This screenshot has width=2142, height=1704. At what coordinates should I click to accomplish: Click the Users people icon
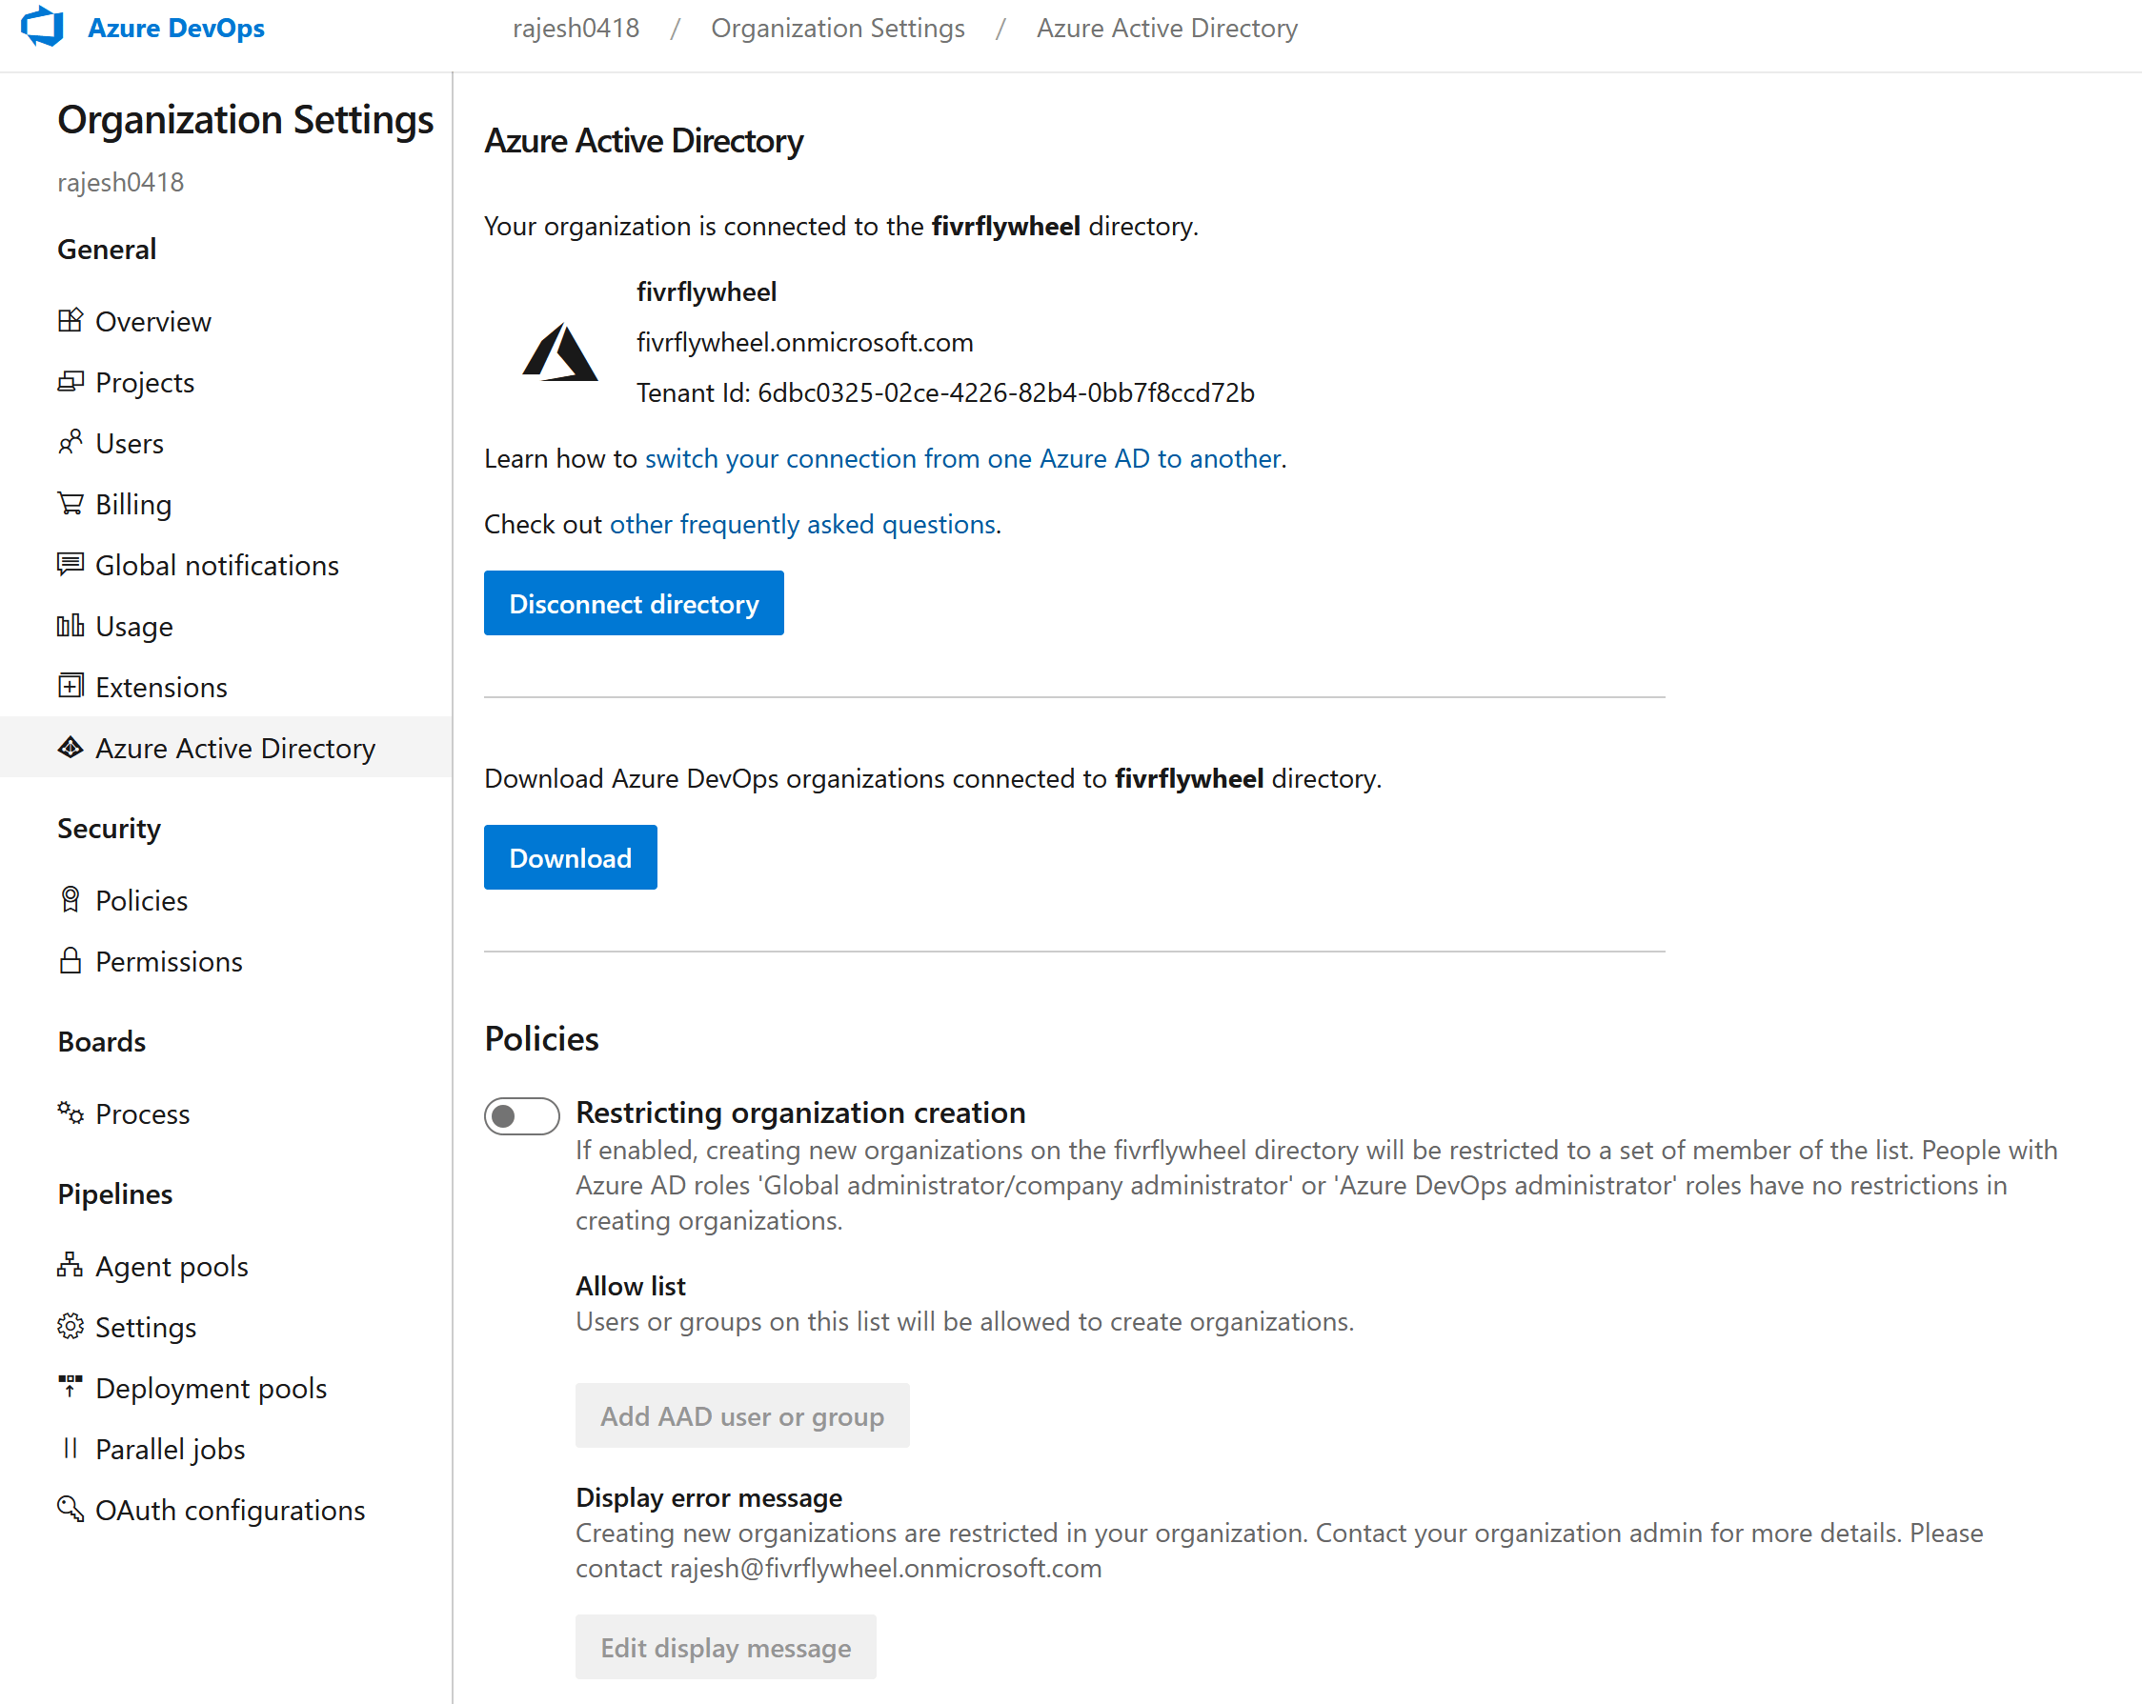click(70, 443)
